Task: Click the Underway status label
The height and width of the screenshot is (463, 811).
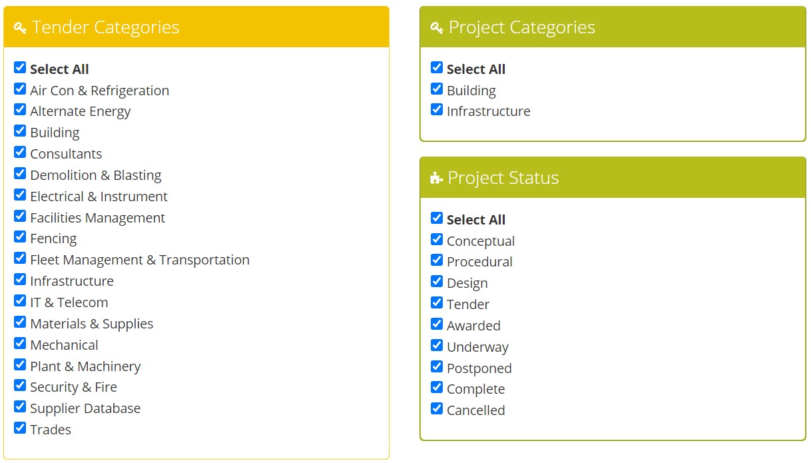Action: [x=477, y=347]
